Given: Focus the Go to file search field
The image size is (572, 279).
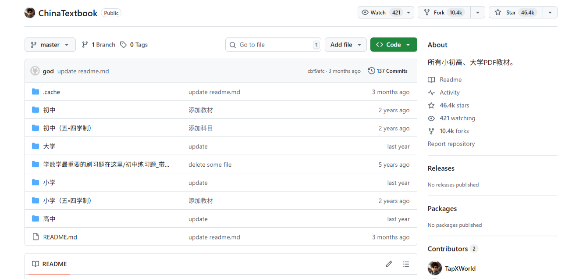Looking at the screenshot, I should pyautogui.click(x=273, y=45).
